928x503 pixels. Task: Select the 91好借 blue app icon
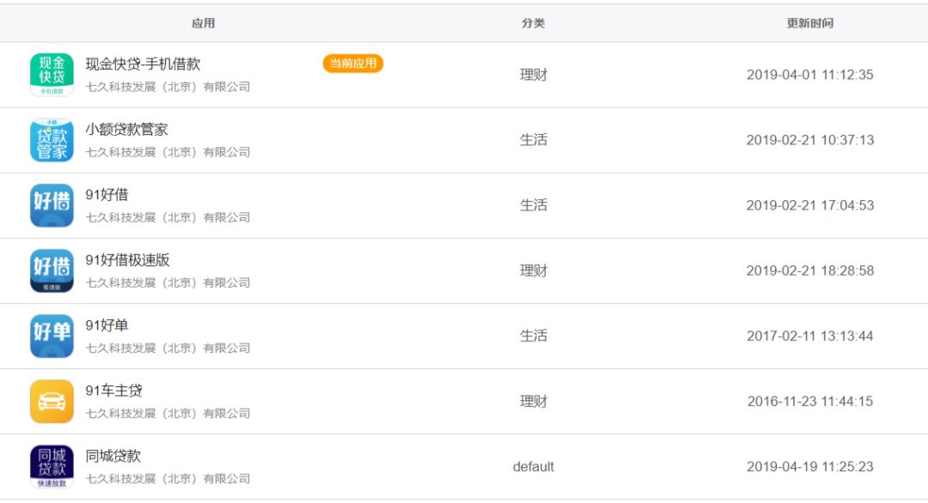tap(52, 205)
